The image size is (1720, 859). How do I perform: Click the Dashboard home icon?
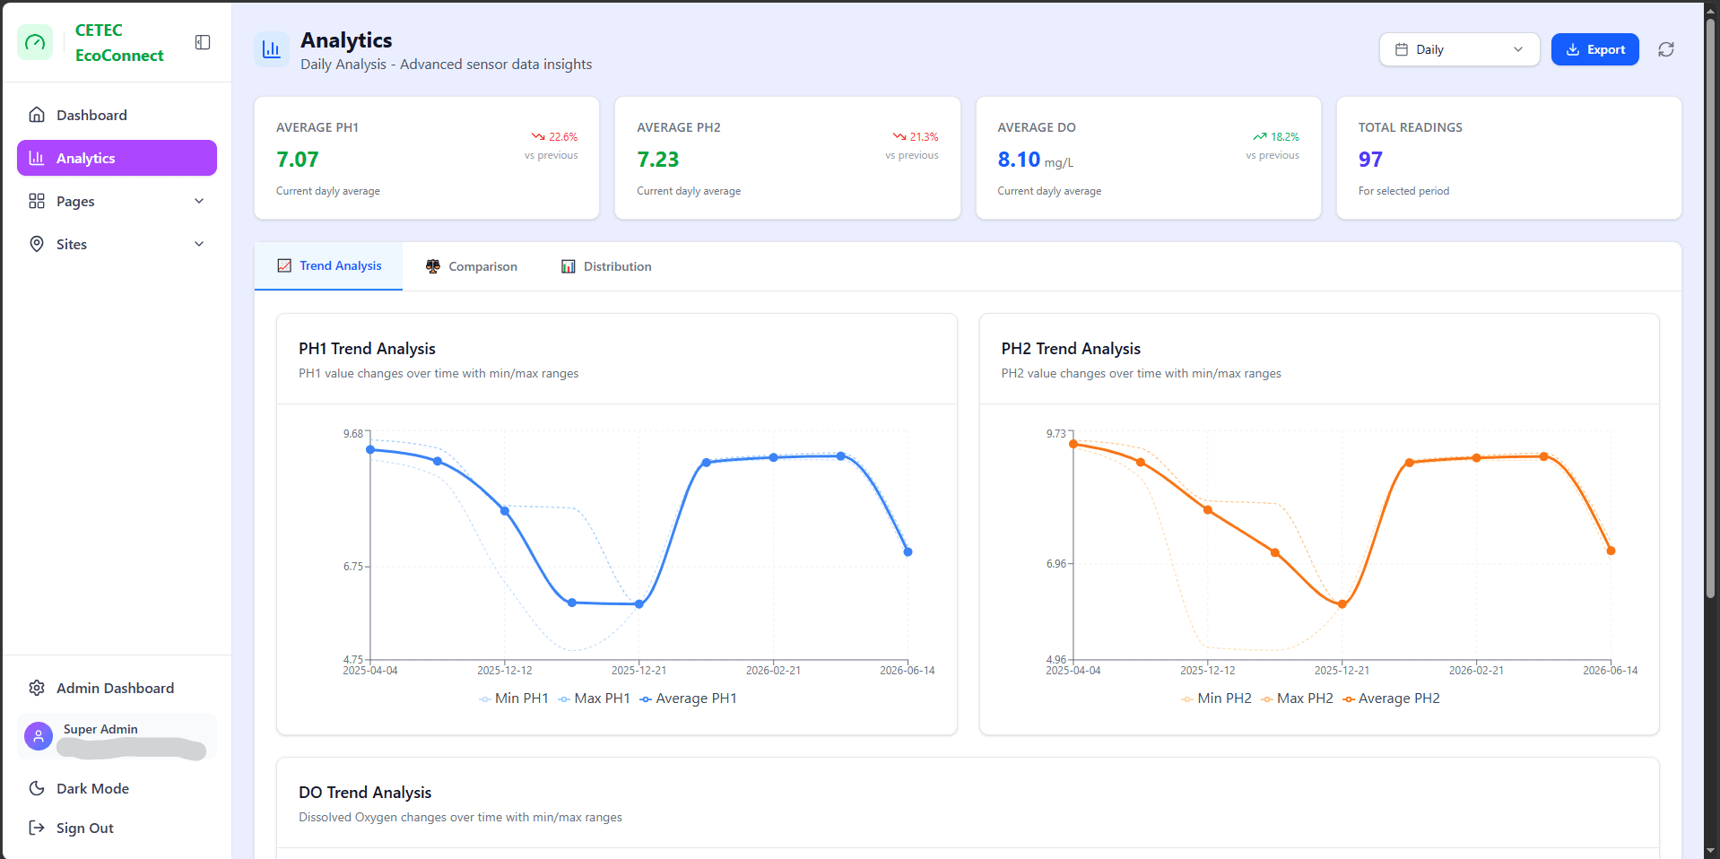point(37,115)
